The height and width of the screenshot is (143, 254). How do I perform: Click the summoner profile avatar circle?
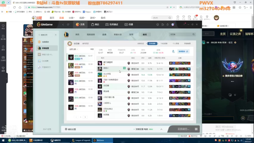pyautogui.click(x=70, y=44)
